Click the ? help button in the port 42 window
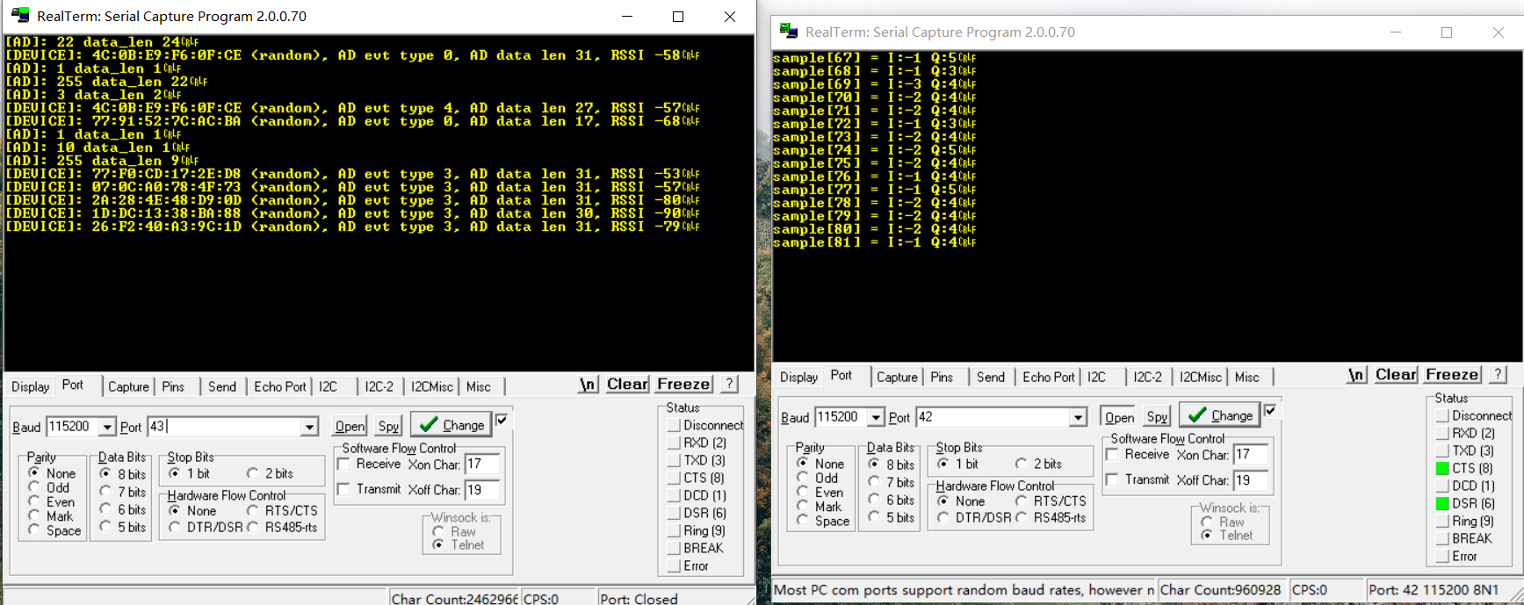The height and width of the screenshot is (605, 1524). tap(1499, 374)
